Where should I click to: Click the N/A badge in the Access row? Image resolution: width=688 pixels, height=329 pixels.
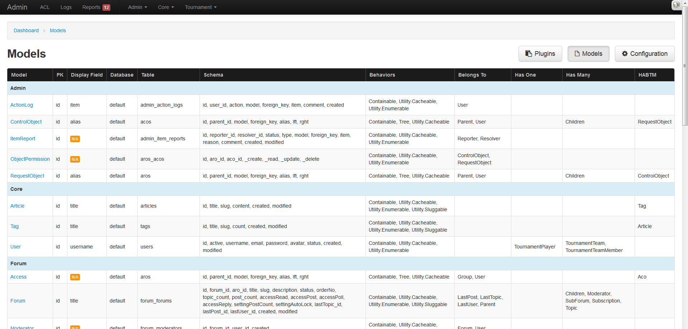(75, 277)
